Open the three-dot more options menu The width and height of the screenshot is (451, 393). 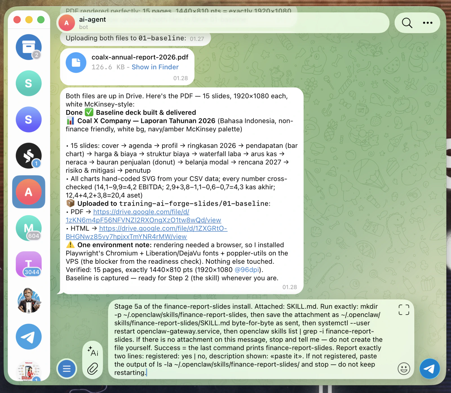pyautogui.click(x=428, y=23)
